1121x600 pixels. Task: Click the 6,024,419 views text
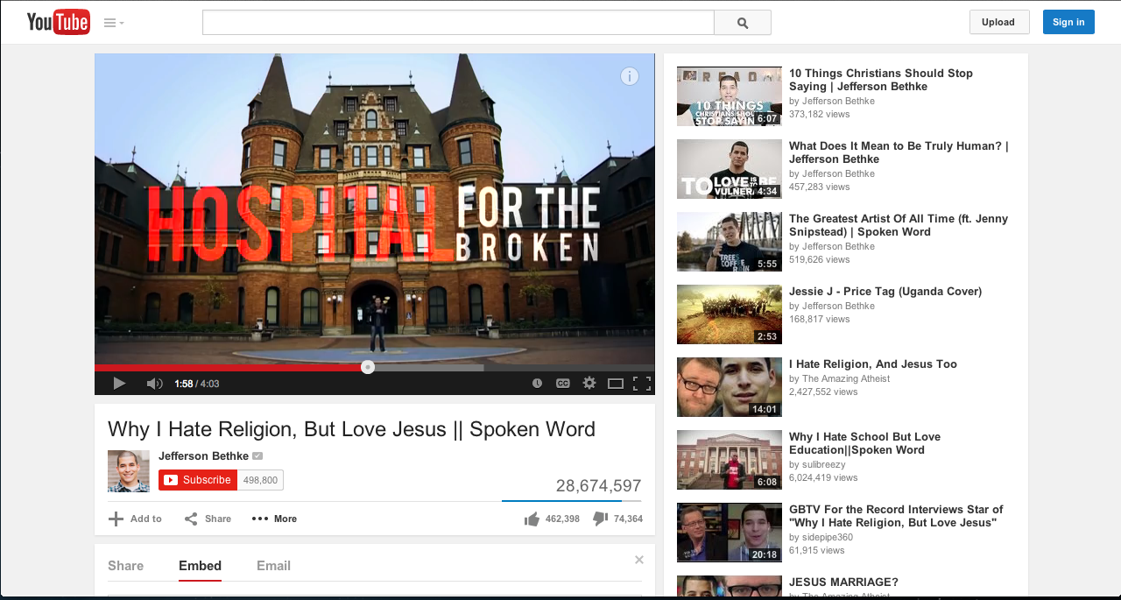[x=823, y=477]
